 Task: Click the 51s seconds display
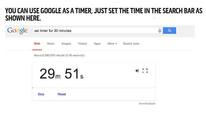point(74,74)
